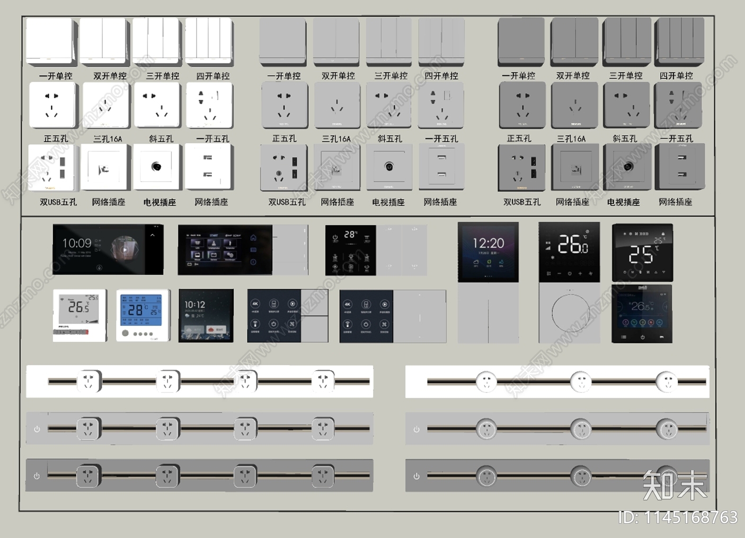Image resolution: width=745 pixels, height=538 pixels.
Task: Click the 一开单控 label under white switch
Action: pos(56,76)
